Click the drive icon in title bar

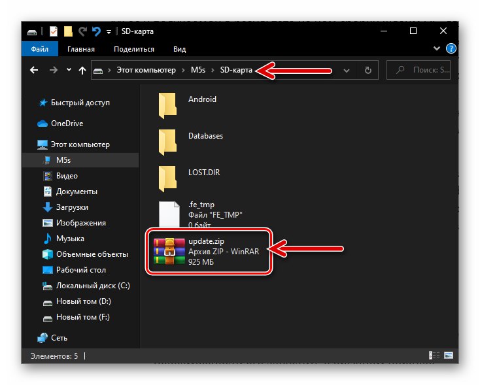coord(32,32)
